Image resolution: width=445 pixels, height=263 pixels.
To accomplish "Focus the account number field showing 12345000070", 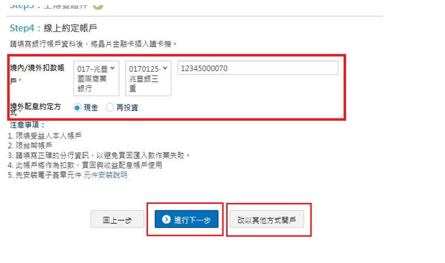I will point(258,68).
